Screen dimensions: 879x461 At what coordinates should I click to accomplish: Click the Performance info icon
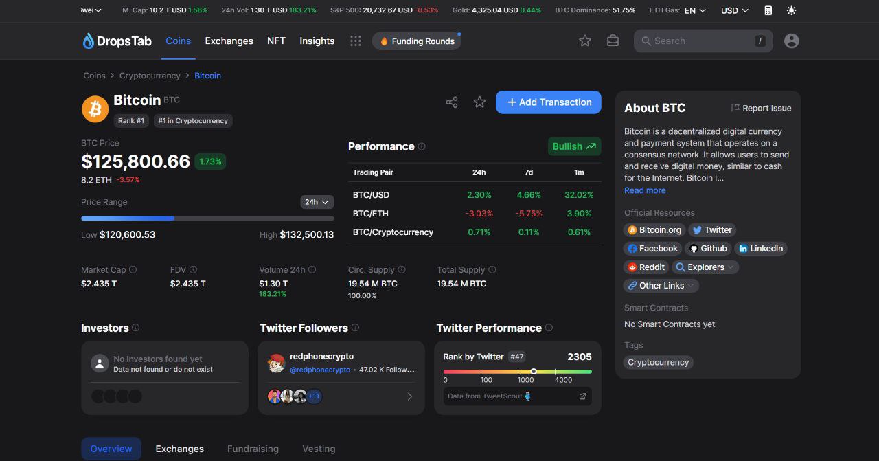(422, 146)
